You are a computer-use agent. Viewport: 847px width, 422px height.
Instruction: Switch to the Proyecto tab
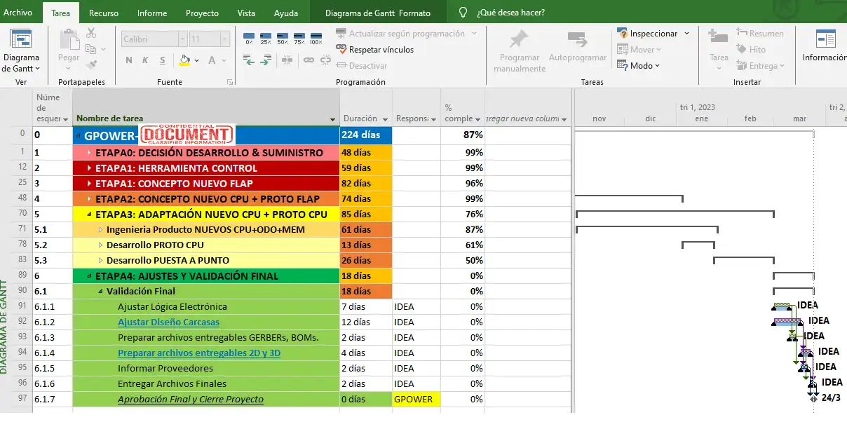pyautogui.click(x=202, y=13)
